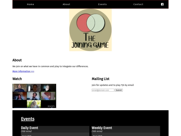Follow the 'More information >>>' link

point(23,71)
